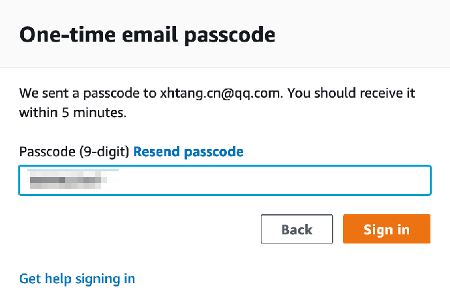Click the "within 5 minutes." text line
Image resolution: width=450 pixels, height=306 pixels.
[72, 113]
